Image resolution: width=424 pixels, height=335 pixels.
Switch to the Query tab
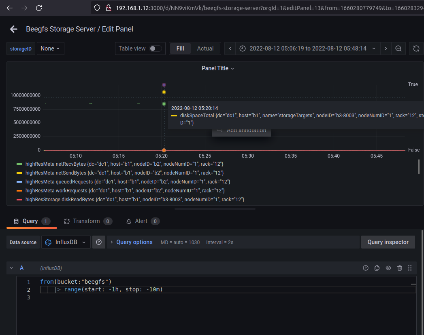point(32,221)
